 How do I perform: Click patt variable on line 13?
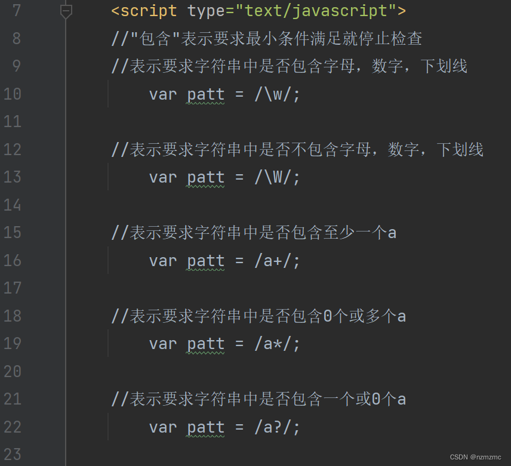(206, 178)
